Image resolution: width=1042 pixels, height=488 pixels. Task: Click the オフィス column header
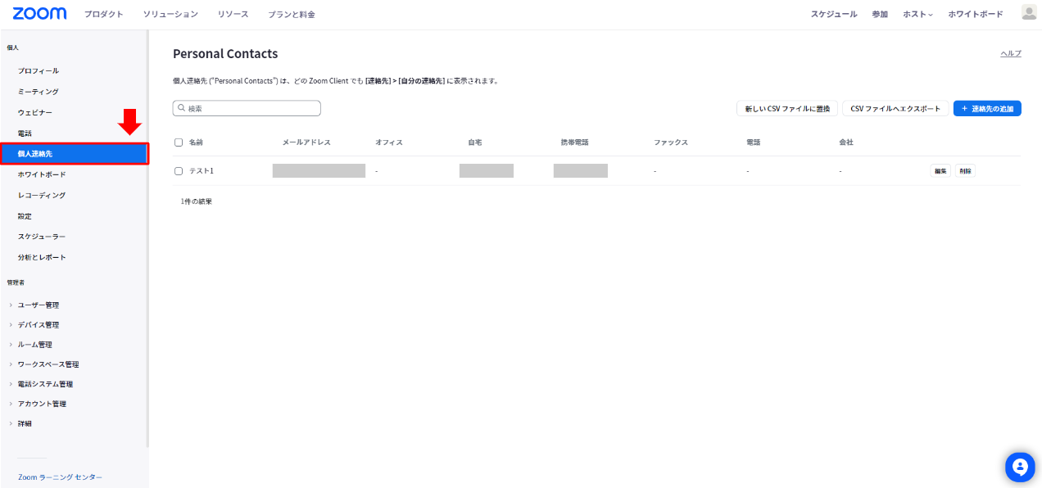pos(389,142)
